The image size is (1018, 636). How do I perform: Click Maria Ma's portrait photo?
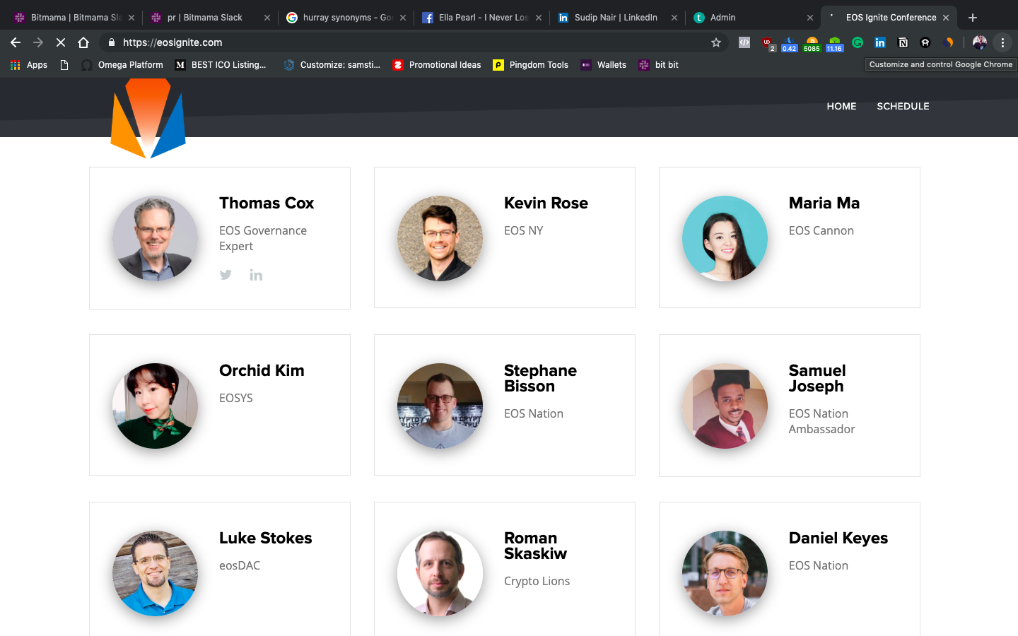point(725,238)
